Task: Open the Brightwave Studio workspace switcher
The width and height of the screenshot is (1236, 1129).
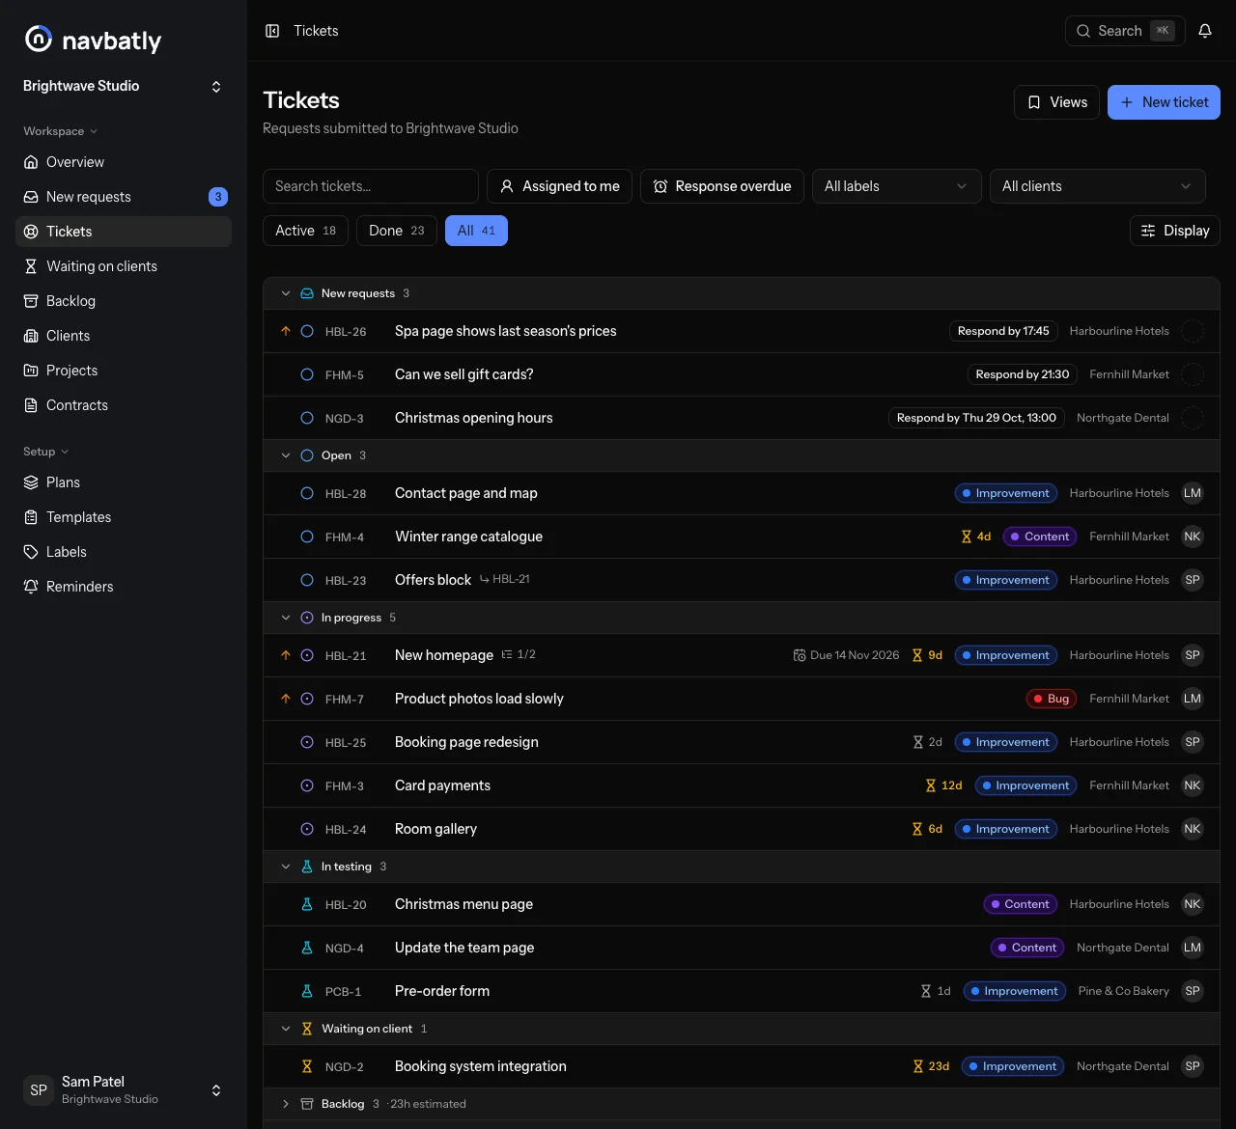Action: coord(124,86)
